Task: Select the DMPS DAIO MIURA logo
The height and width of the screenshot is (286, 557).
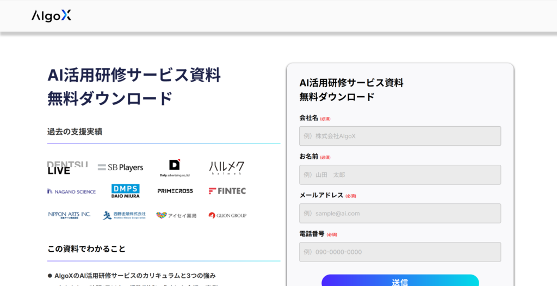Action: (x=126, y=191)
